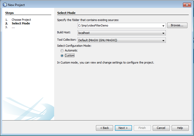Click the Select Mode step in Steps list
194x136 pixels.
pyautogui.click(x=21, y=23)
